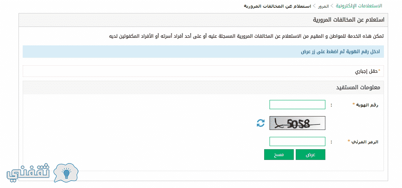Click the الرمز المرئي captcha input field

point(297,141)
